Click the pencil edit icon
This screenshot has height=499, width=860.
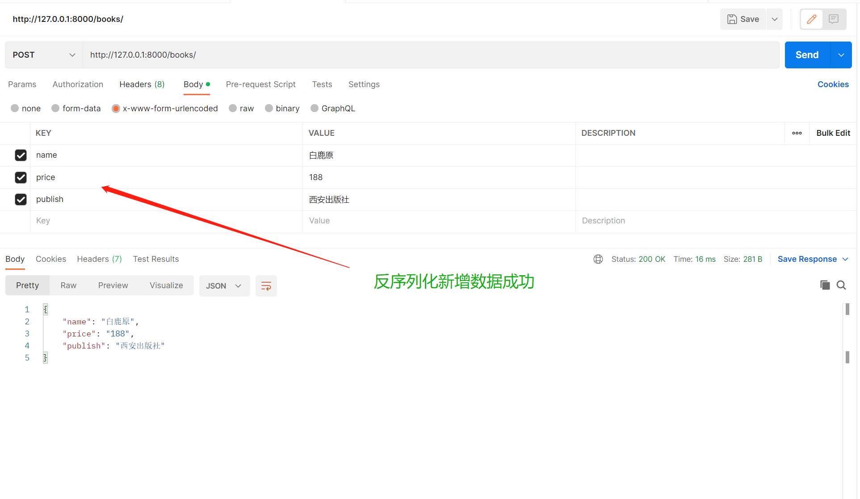pyautogui.click(x=811, y=19)
